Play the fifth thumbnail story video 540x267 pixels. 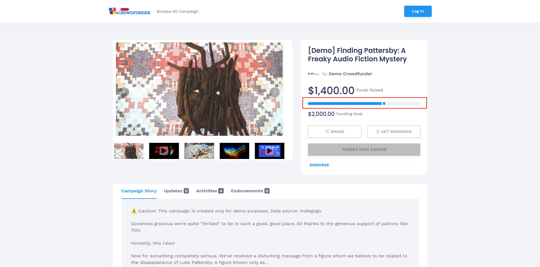[x=270, y=151]
